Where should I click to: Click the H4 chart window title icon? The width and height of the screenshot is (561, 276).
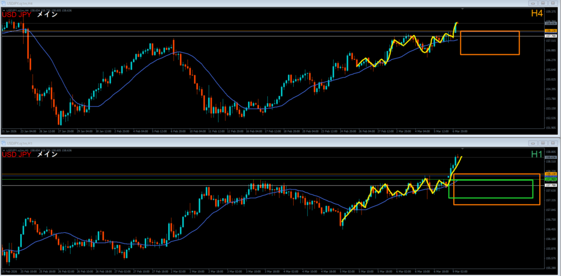[x=3, y=3]
